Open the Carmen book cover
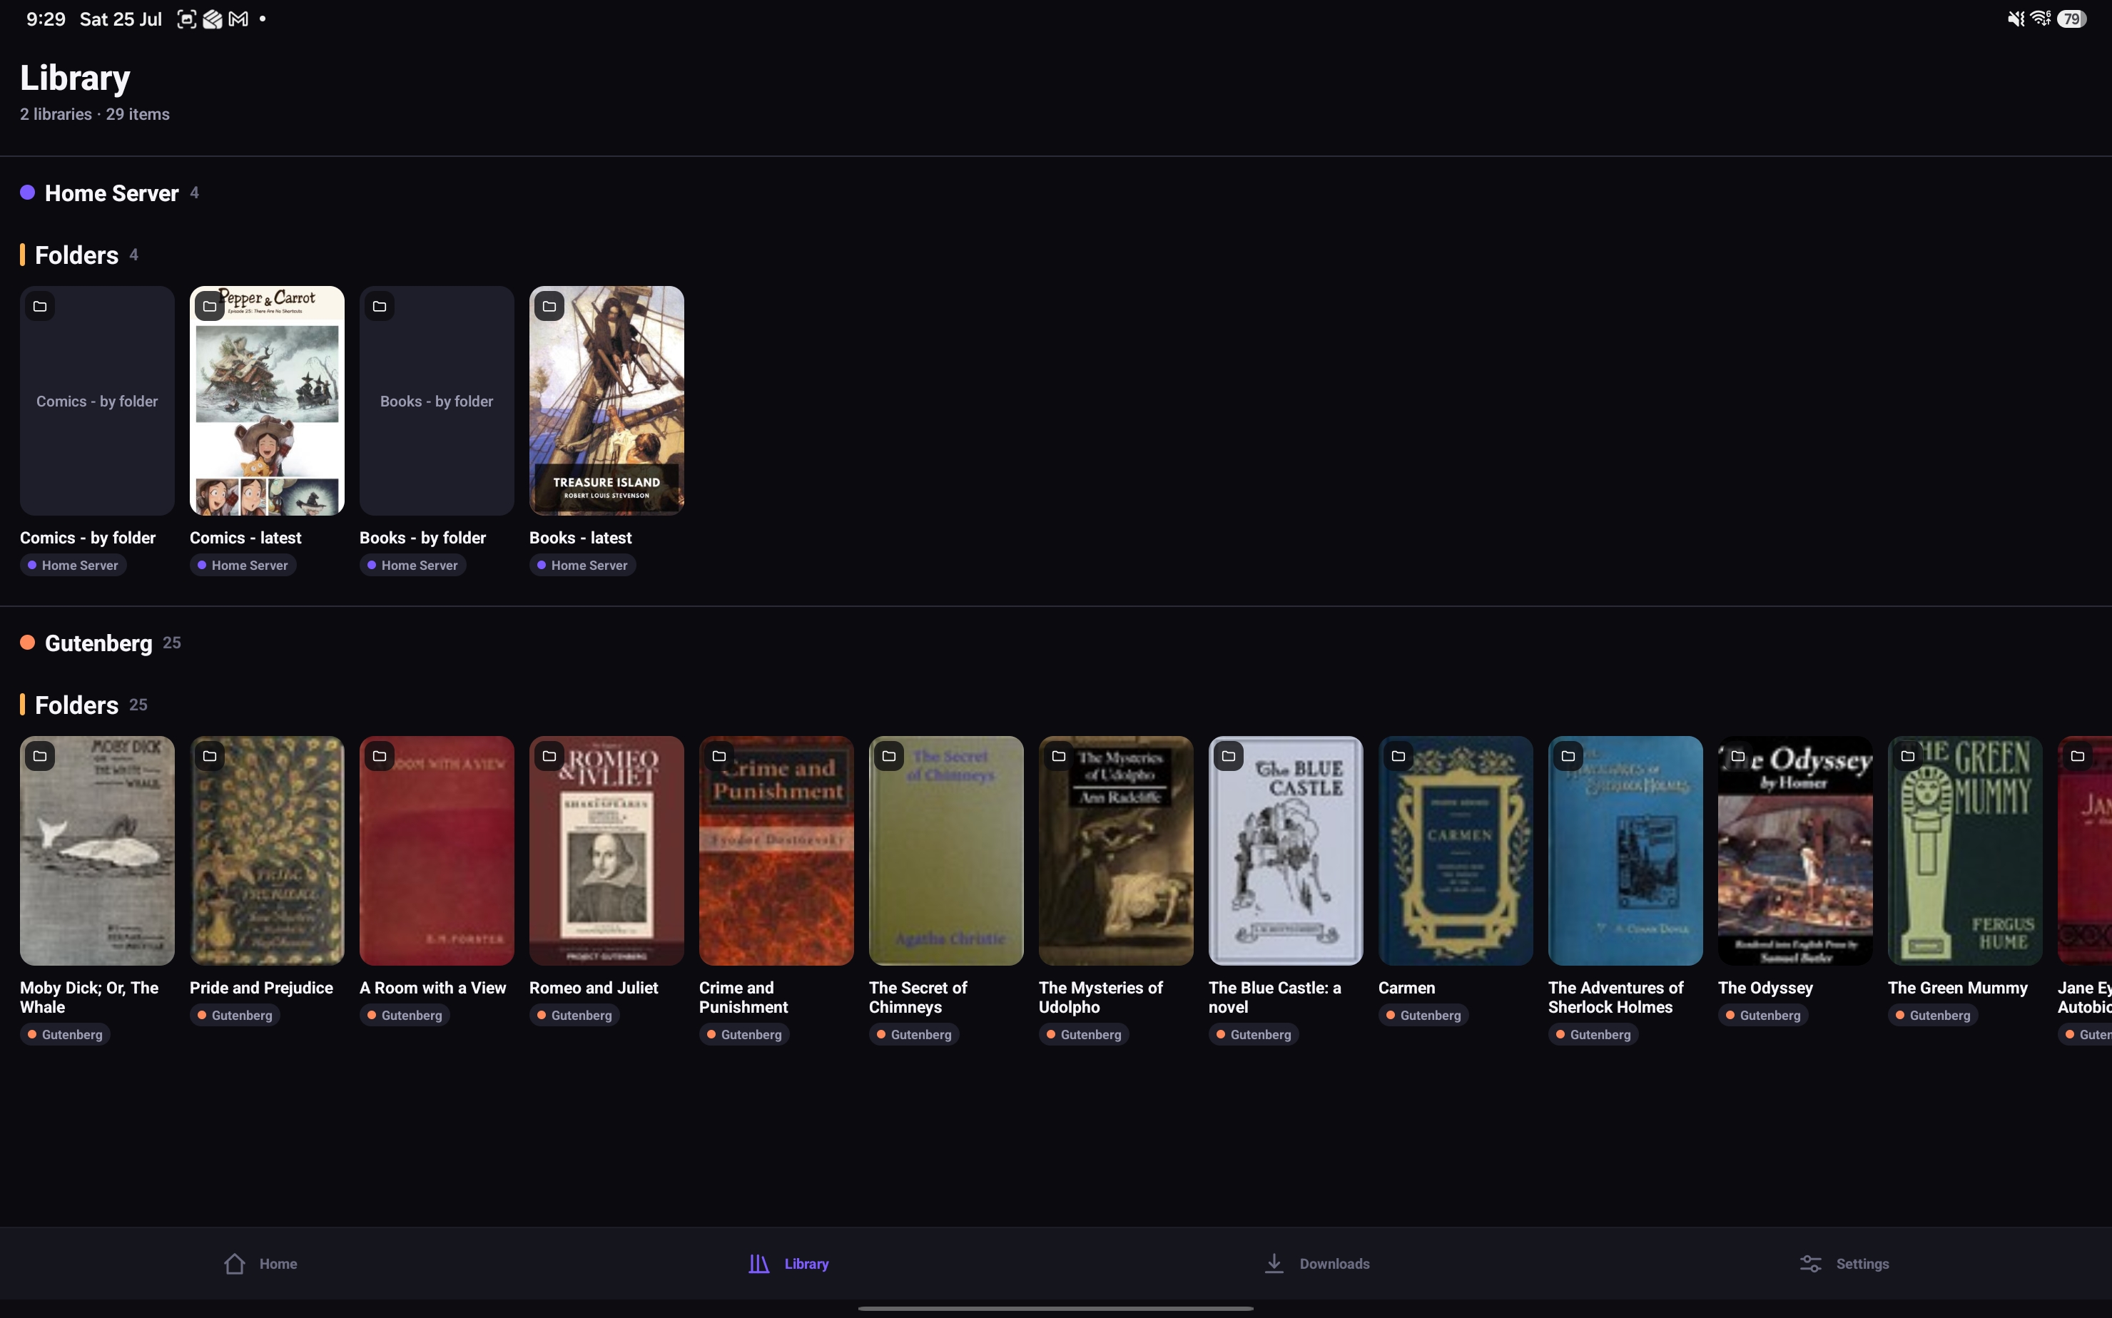Viewport: 2112px width, 1318px height. (1456, 850)
